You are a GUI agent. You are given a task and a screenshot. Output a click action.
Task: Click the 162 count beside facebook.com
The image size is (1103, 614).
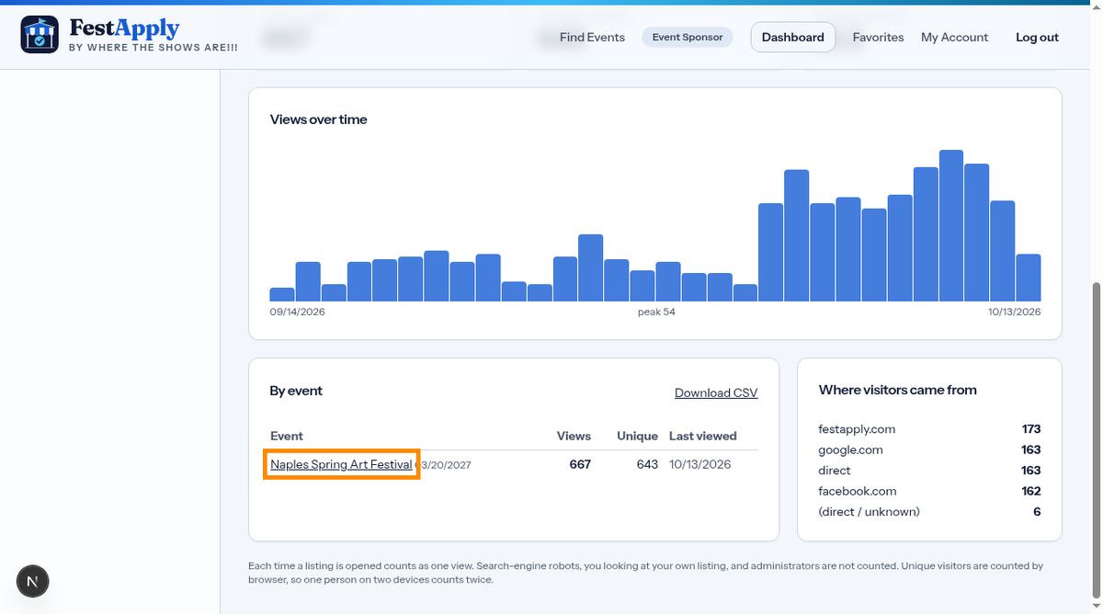click(1031, 491)
